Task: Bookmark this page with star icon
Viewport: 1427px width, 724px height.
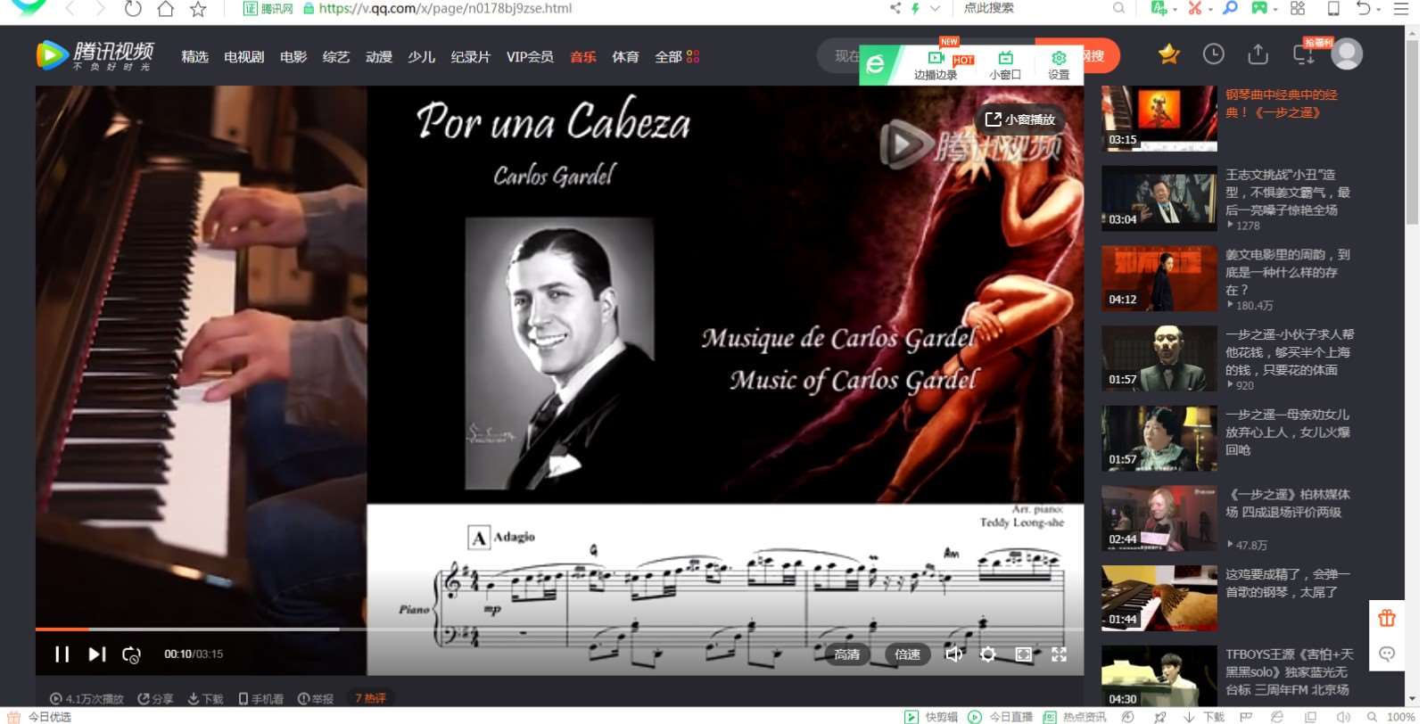Action: pos(198,9)
